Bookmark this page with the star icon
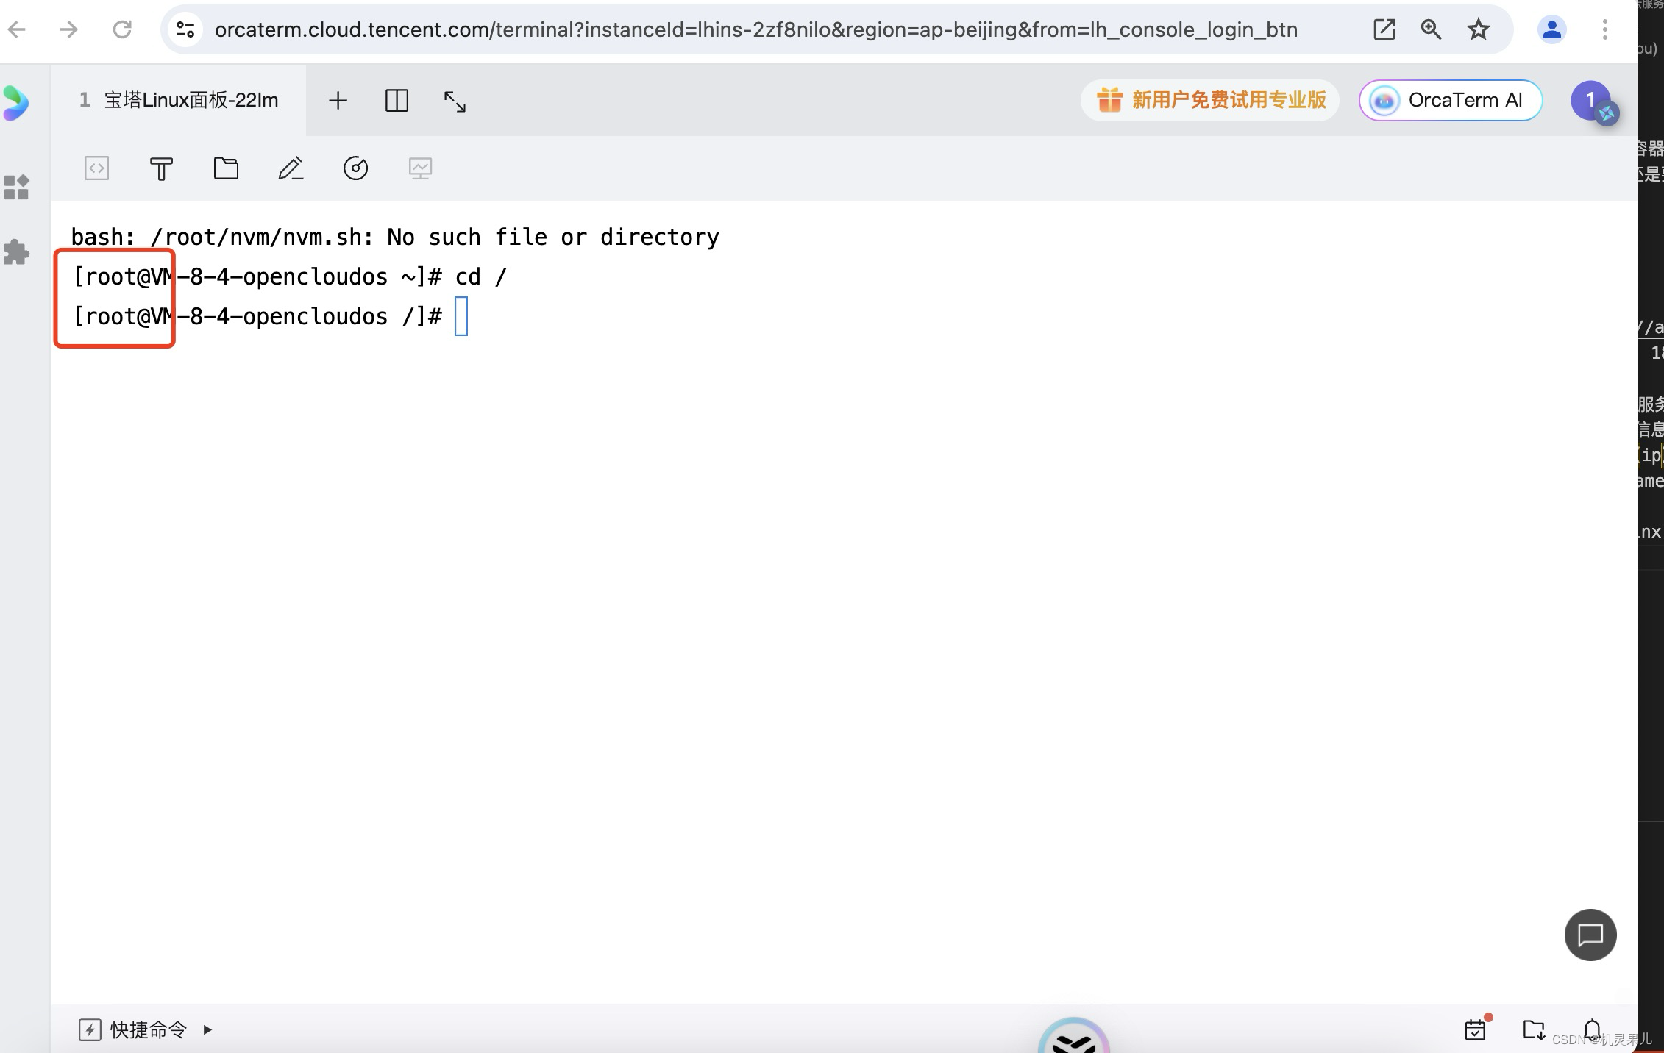Screen dimensions: 1664x1053 pos(1478,29)
